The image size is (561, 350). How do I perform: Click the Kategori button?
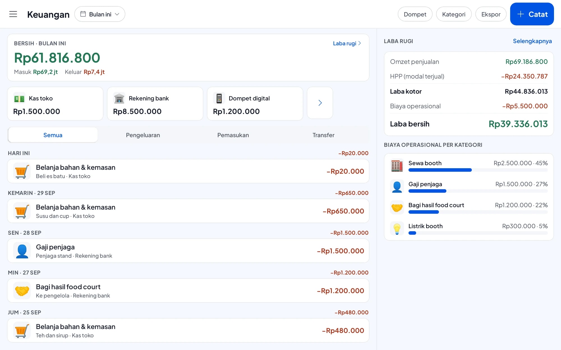(454, 14)
